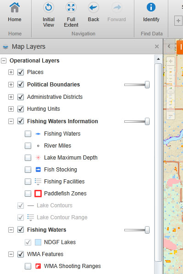Viewport: 183px width, 274px height.
Task: Enable the Fishing Facilities checkbox
Action: point(28,182)
